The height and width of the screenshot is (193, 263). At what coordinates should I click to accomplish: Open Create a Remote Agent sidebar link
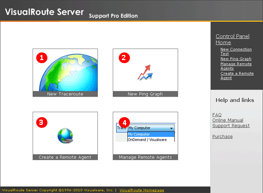pos(237,75)
